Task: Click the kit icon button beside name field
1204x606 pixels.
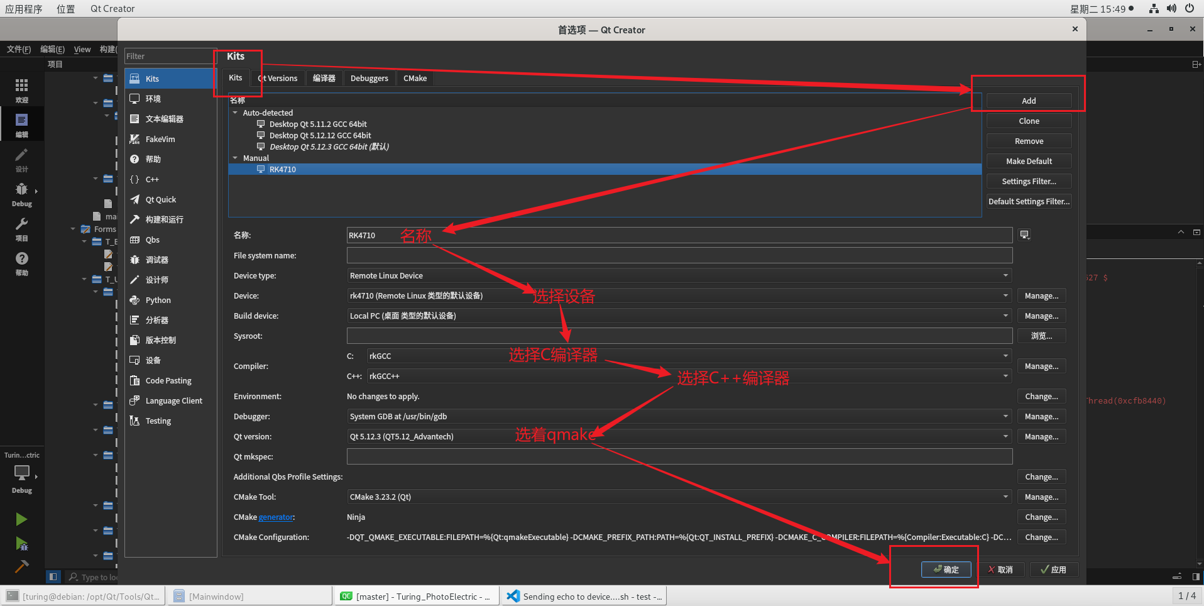Action: pos(1025,235)
